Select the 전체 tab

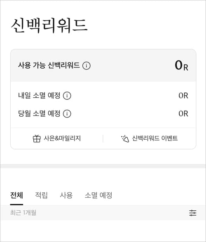16,195
